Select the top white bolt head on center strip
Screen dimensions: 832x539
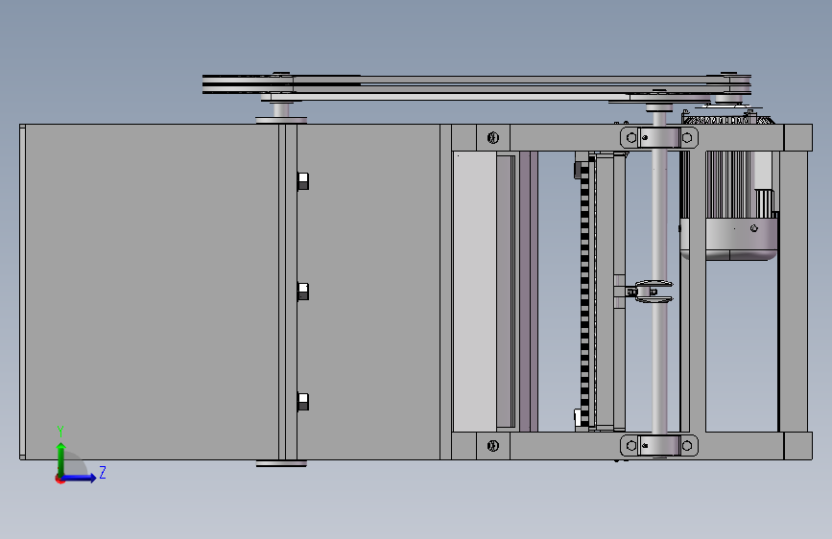(303, 181)
